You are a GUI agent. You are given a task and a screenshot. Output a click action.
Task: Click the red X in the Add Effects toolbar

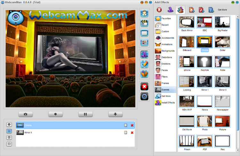click(x=159, y=10)
